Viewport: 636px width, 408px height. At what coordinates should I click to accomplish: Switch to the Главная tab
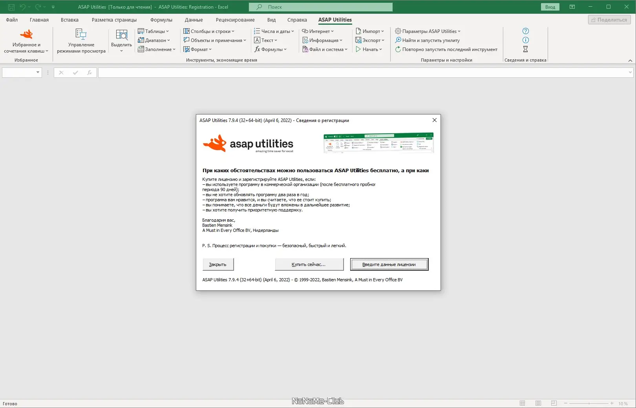coord(39,20)
